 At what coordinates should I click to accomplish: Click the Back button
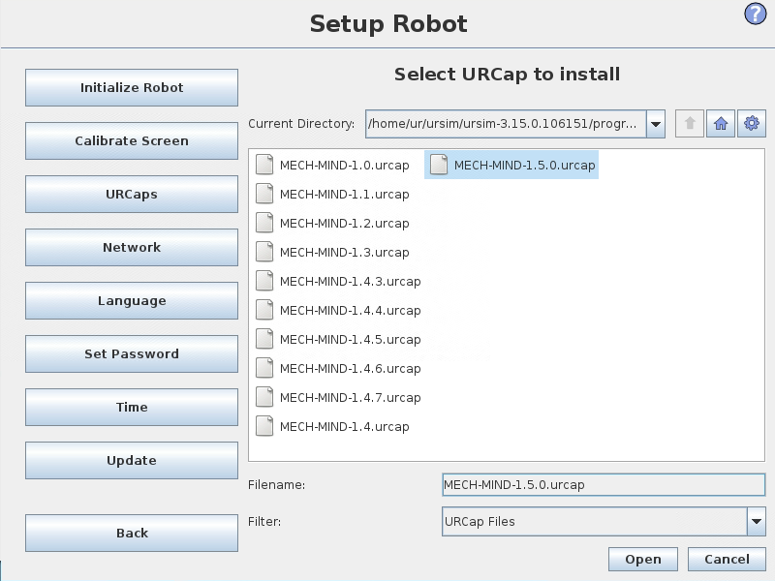[132, 534]
